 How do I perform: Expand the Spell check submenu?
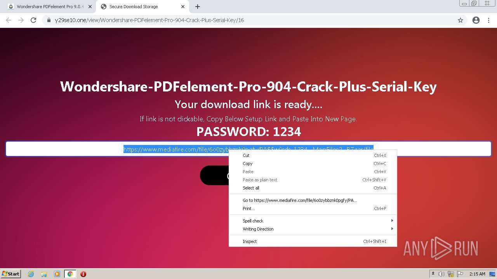pyautogui.click(x=313, y=221)
